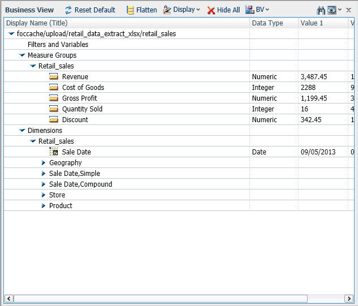
Task: Expand the Product dimension
Action: [x=44, y=205]
